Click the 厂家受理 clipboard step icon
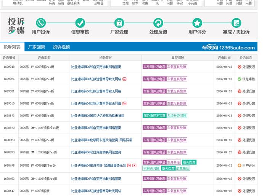 click(x=119, y=23)
